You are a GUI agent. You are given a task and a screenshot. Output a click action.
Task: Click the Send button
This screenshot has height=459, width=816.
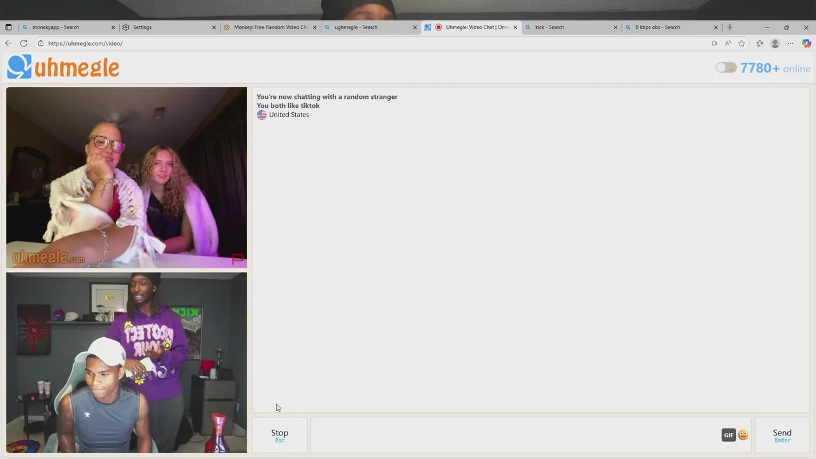[x=782, y=435]
